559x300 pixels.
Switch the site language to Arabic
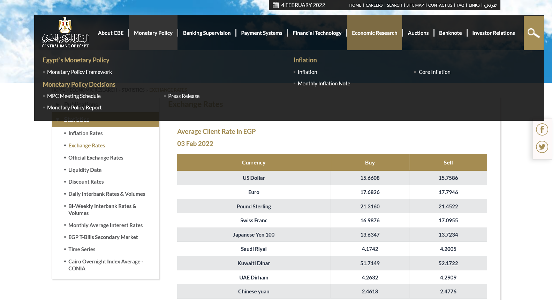click(x=490, y=5)
